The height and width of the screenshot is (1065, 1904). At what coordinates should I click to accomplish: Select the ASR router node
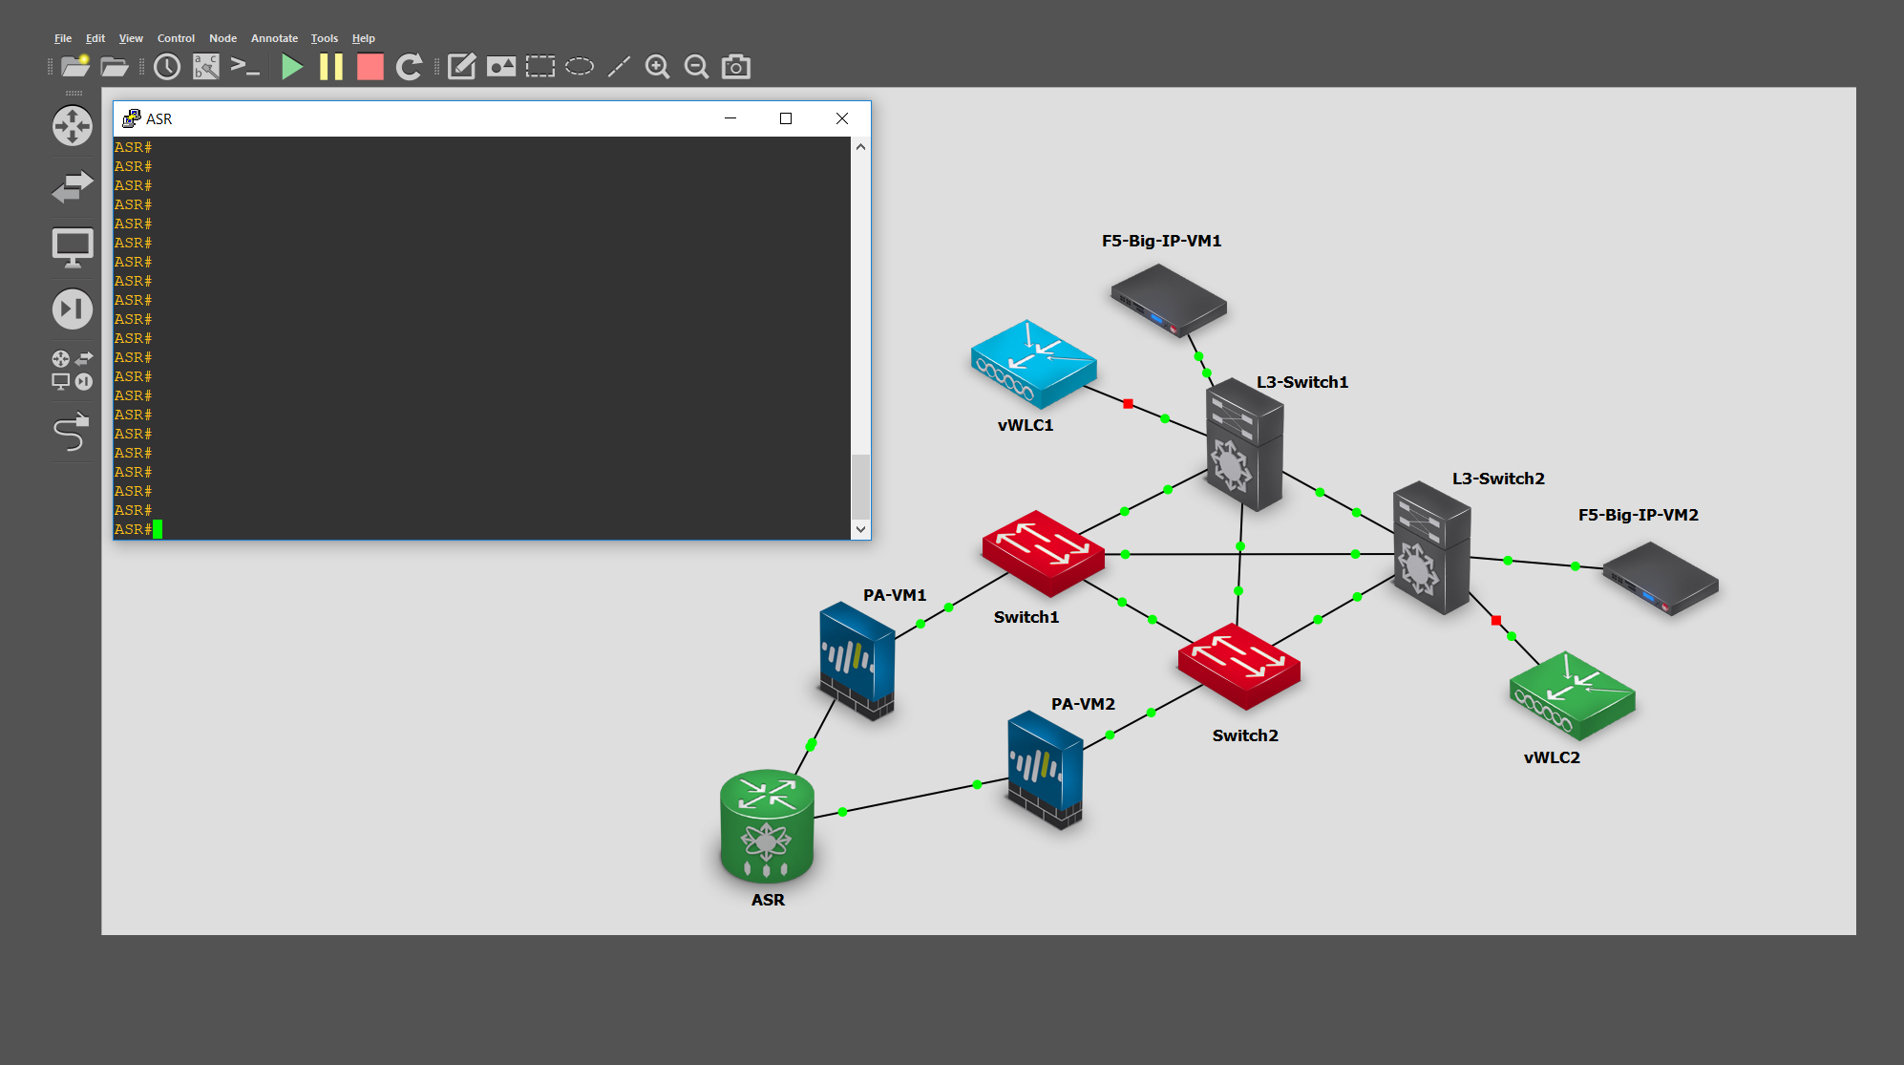point(767,826)
